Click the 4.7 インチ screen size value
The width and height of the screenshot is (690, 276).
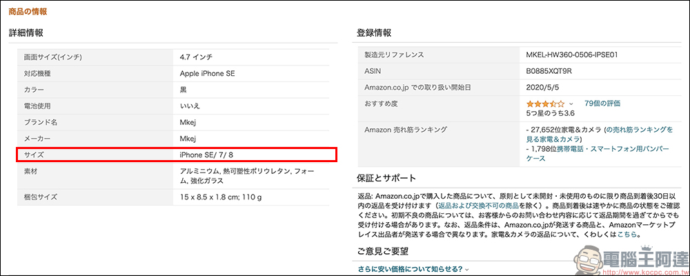pos(196,57)
